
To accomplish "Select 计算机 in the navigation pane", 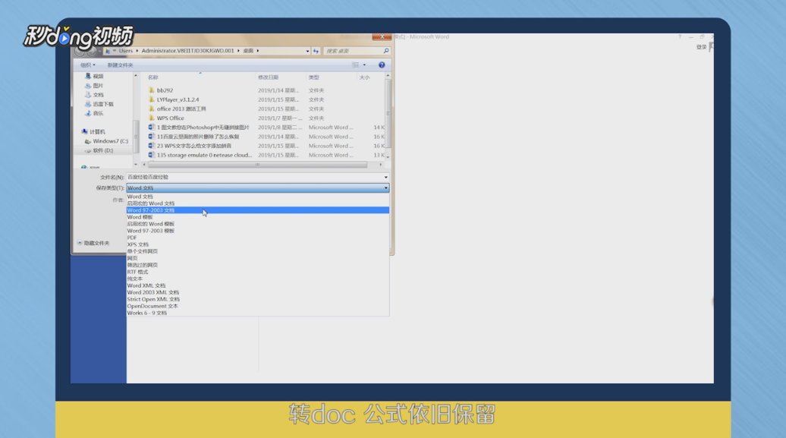I will [x=93, y=131].
